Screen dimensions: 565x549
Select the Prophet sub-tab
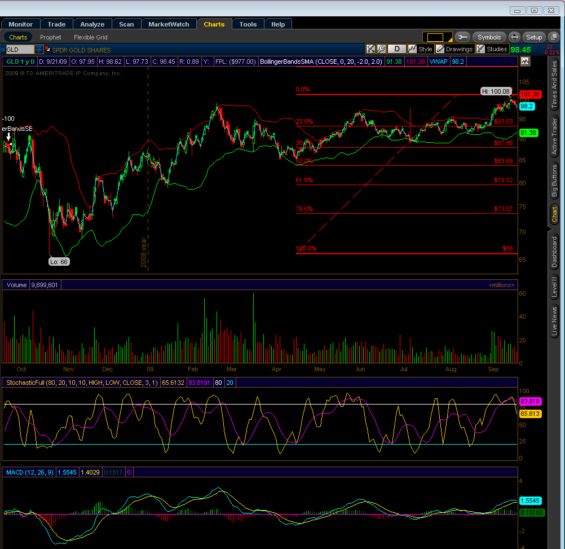[51, 37]
